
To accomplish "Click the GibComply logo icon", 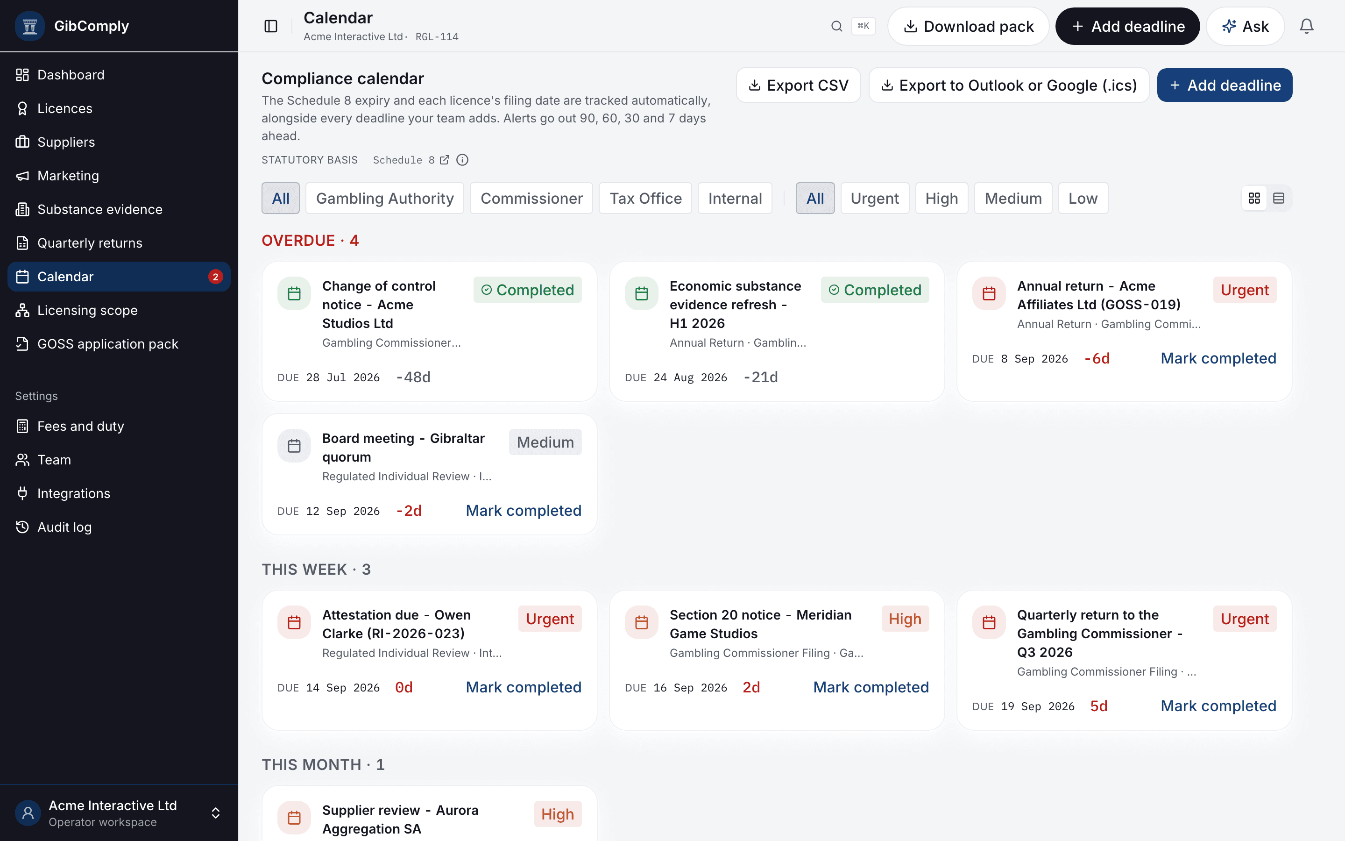I will pos(30,26).
